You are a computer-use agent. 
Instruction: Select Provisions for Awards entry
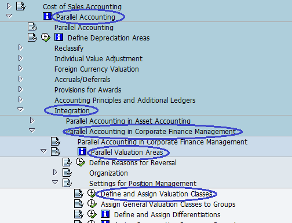point(88,90)
